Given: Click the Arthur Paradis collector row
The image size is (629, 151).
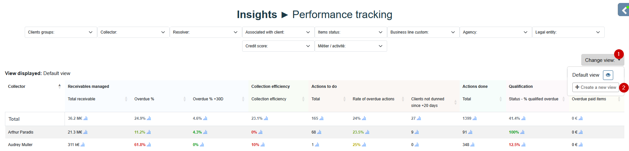Looking at the screenshot, I should tap(21, 132).
